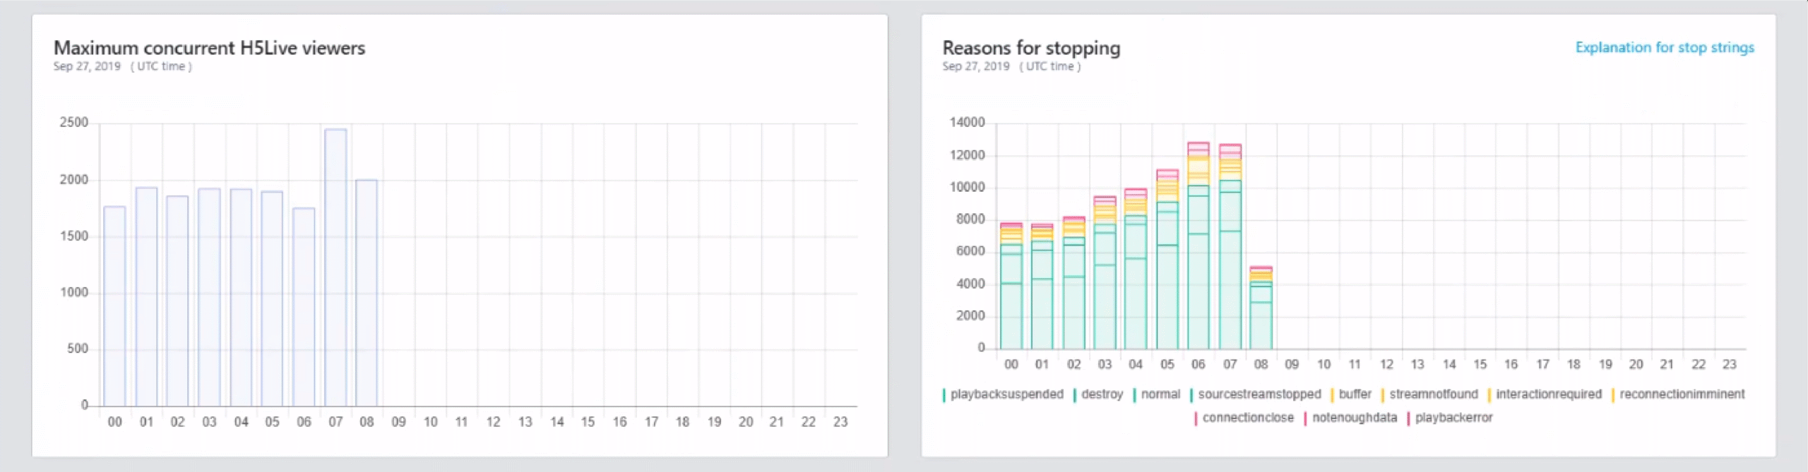
Task: Hide the buffer series via legend
Action: (1354, 394)
